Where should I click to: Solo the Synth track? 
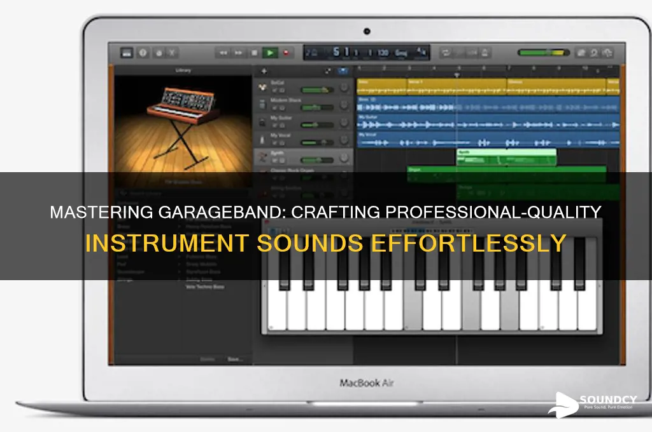(x=281, y=160)
